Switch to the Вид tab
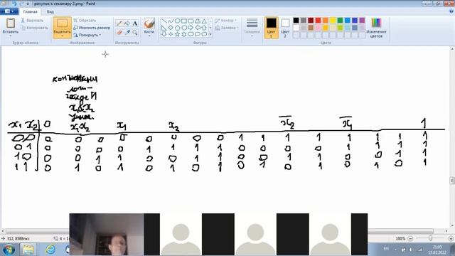 click(x=50, y=12)
